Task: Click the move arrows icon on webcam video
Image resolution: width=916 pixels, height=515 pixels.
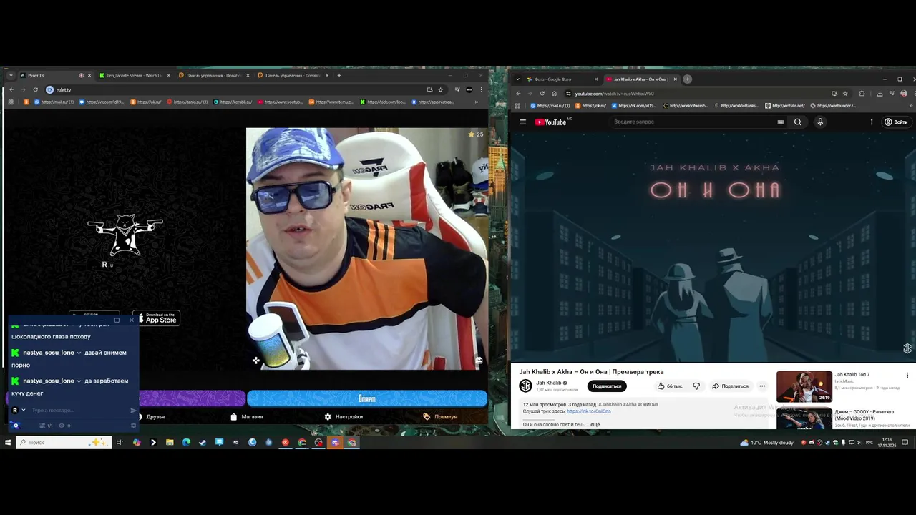Action: click(x=255, y=360)
